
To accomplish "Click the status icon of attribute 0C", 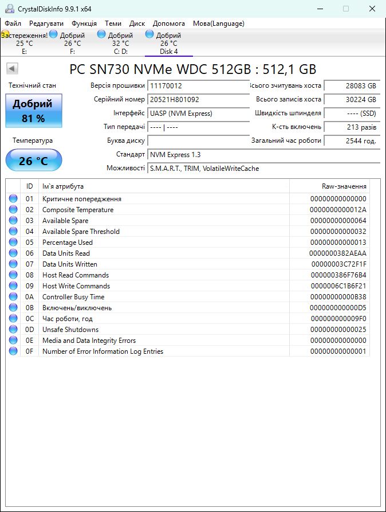I will [13, 318].
